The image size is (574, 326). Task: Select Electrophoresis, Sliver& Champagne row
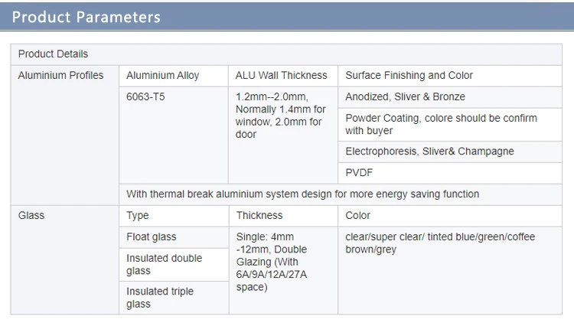pos(450,152)
